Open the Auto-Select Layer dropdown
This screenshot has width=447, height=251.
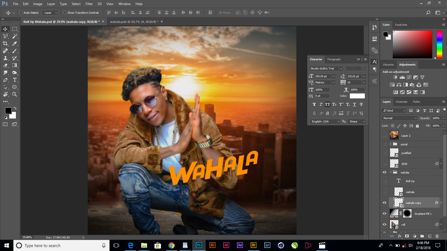[50, 13]
